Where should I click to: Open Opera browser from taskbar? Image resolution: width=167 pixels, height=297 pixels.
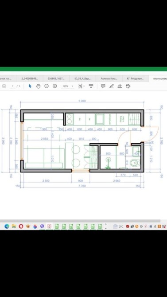click(21, 226)
